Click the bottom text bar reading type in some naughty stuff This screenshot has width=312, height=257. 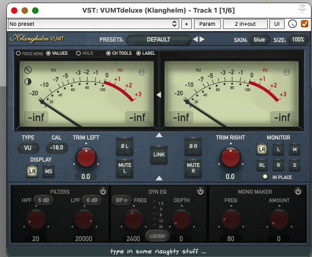[x=159, y=251]
